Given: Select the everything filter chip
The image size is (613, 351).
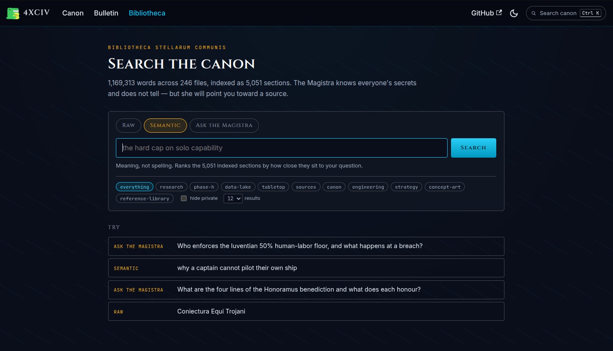Looking at the screenshot, I should (134, 187).
